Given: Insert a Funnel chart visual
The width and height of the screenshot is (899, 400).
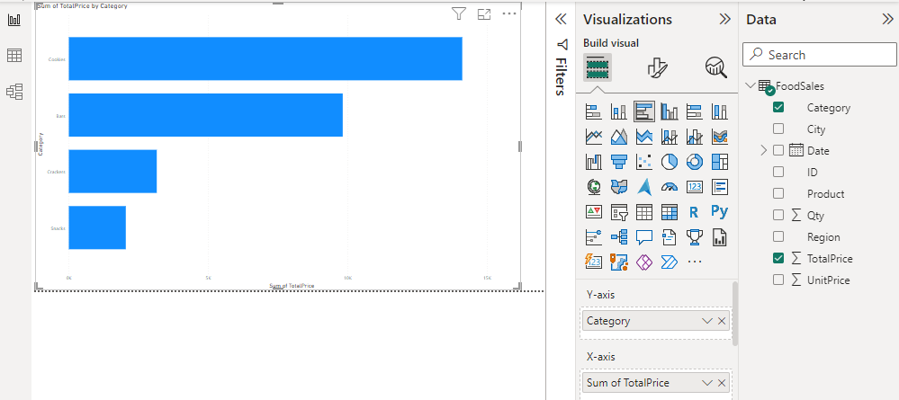Looking at the screenshot, I should point(618,162).
